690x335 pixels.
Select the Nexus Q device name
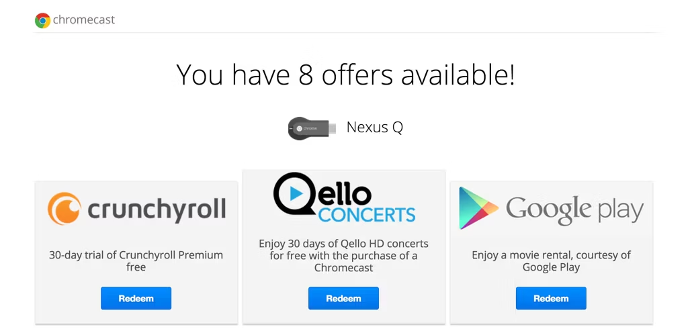click(x=374, y=127)
